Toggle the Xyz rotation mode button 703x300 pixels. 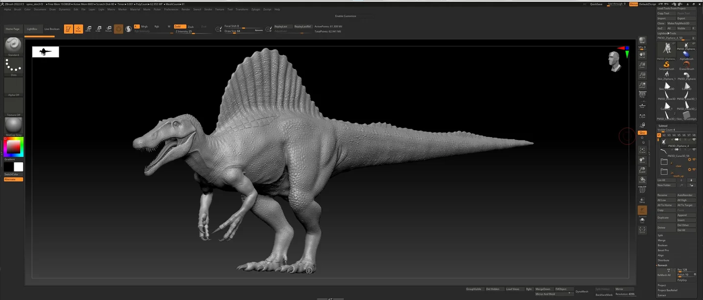642,133
